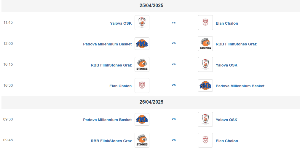
Task: Click FlinkStones logo in 09:45 match
Action: [142, 140]
